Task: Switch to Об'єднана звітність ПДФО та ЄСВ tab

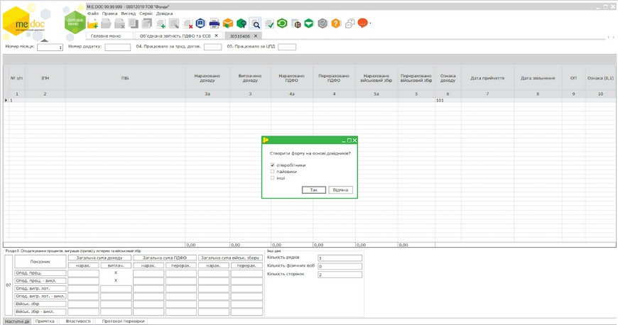Action: click(175, 35)
